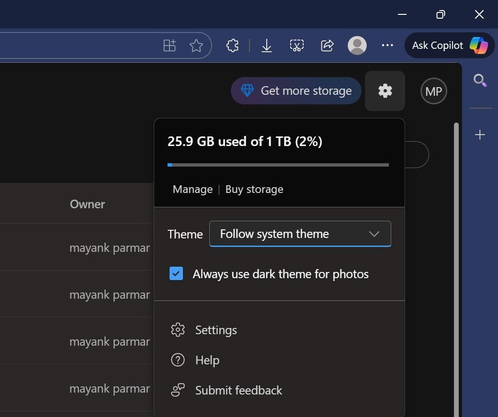Screen dimensions: 498x417
Task: Open sidebar search magnifier icon
Action: tap(480, 80)
